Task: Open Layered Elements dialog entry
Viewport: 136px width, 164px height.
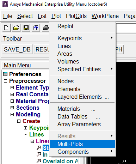Action: [82, 97]
